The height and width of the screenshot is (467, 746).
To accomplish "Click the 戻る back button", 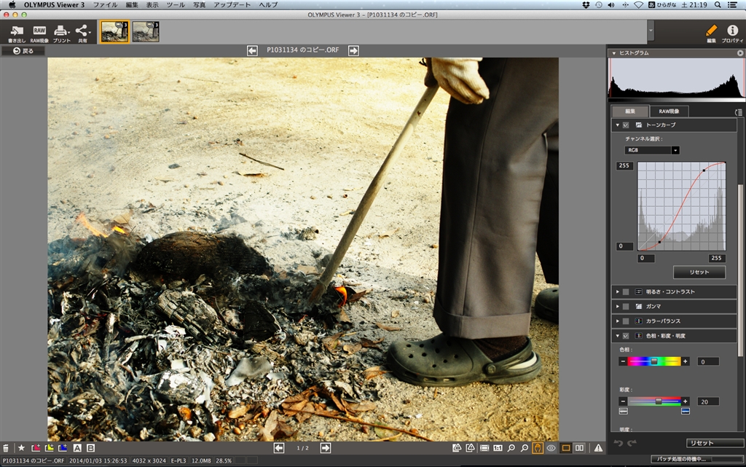I will pyautogui.click(x=23, y=51).
